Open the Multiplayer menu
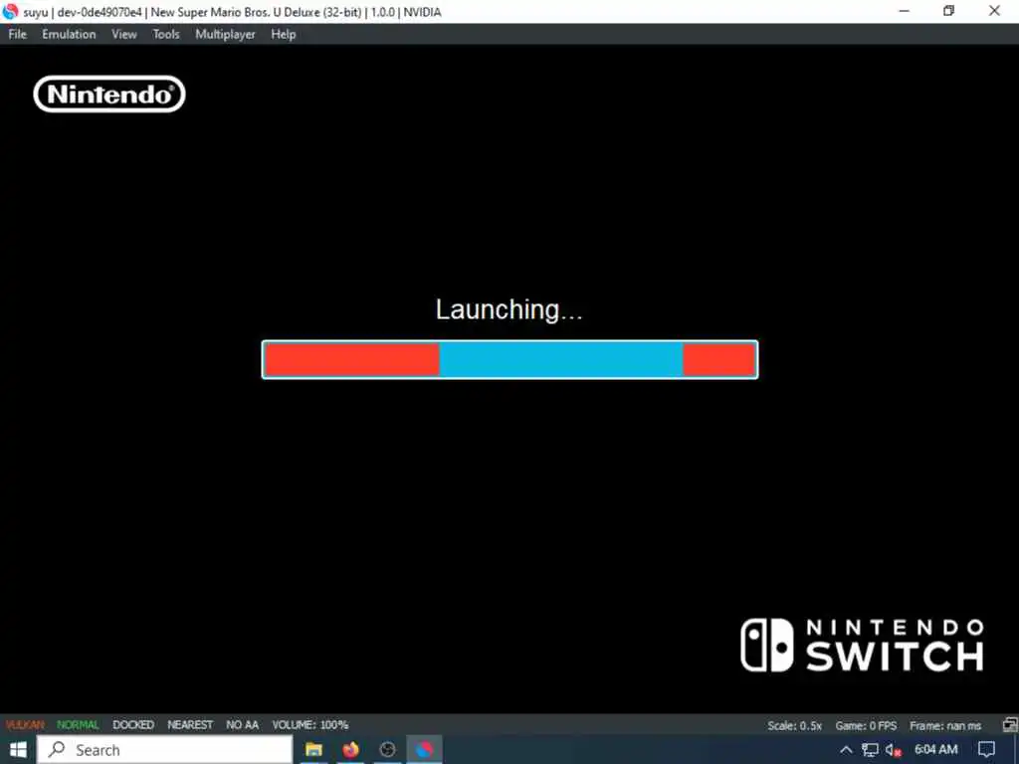Image resolution: width=1019 pixels, height=764 pixels. tap(225, 35)
